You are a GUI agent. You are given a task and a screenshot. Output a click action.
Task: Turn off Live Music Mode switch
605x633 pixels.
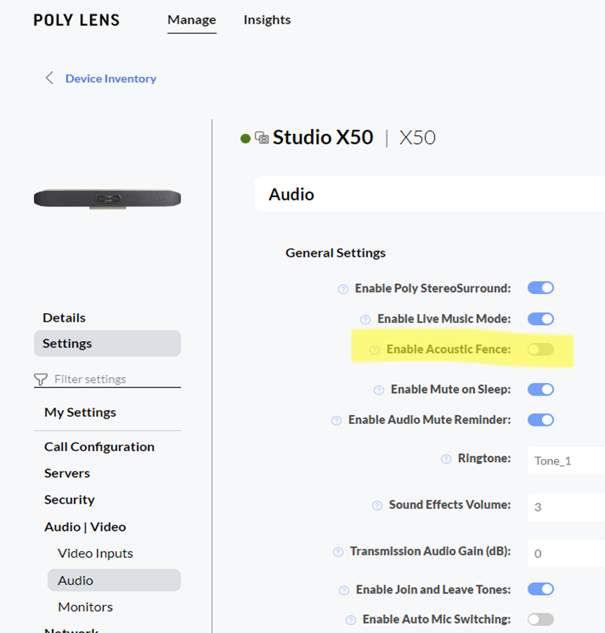click(x=540, y=319)
